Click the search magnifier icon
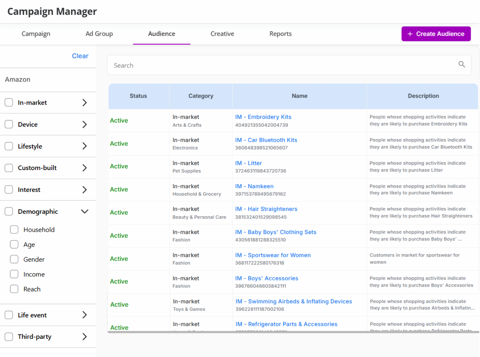 tap(461, 64)
